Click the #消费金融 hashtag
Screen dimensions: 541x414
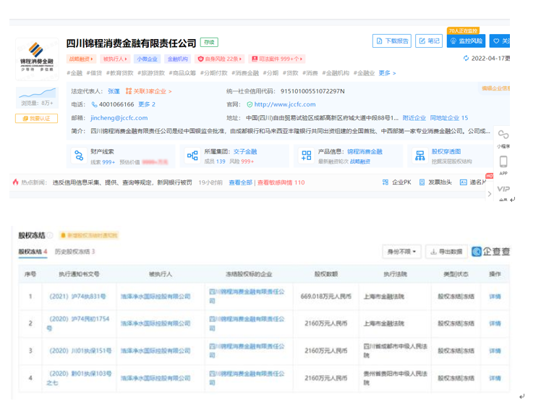245,73
